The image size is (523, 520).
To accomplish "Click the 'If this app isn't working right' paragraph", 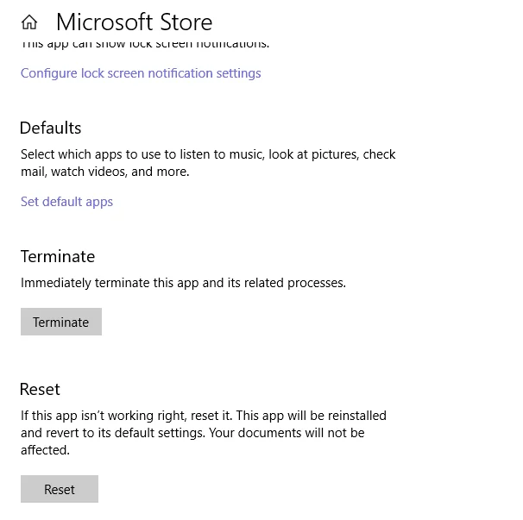I will (x=204, y=433).
